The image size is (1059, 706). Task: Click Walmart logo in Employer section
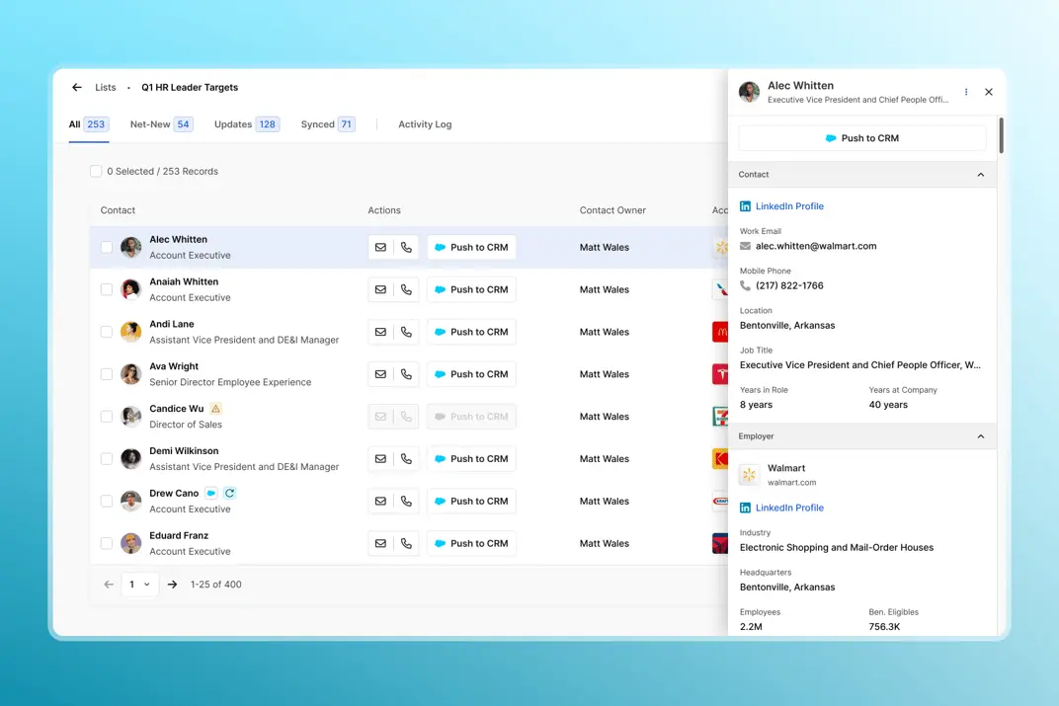point(749,475)
